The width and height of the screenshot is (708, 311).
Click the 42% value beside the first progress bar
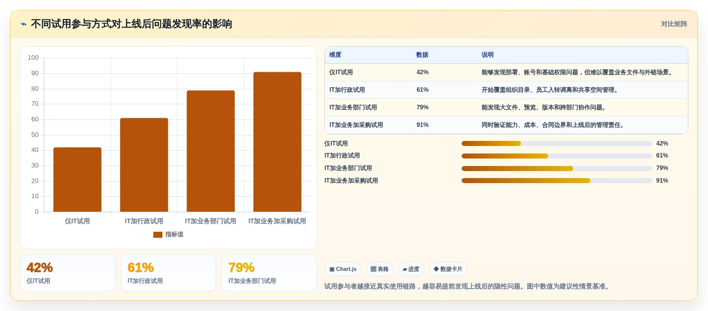[x=662, y=143]
